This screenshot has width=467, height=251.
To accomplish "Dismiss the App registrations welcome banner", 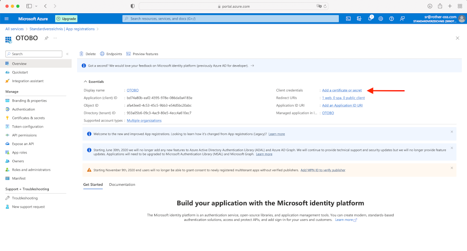I will click(x=452, y=132).
